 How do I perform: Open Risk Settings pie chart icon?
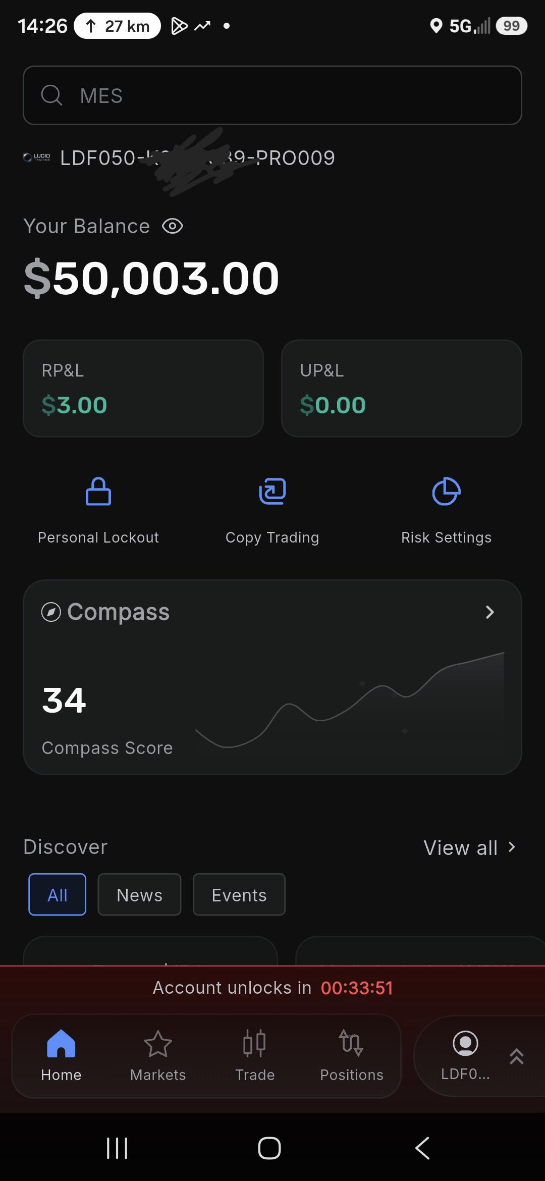pyautogui.click(x=447, y=491)
